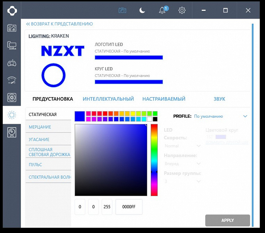Select the УГАСАНИЕ lighting mode
The image size is (265, 233).
coord(48,139)
